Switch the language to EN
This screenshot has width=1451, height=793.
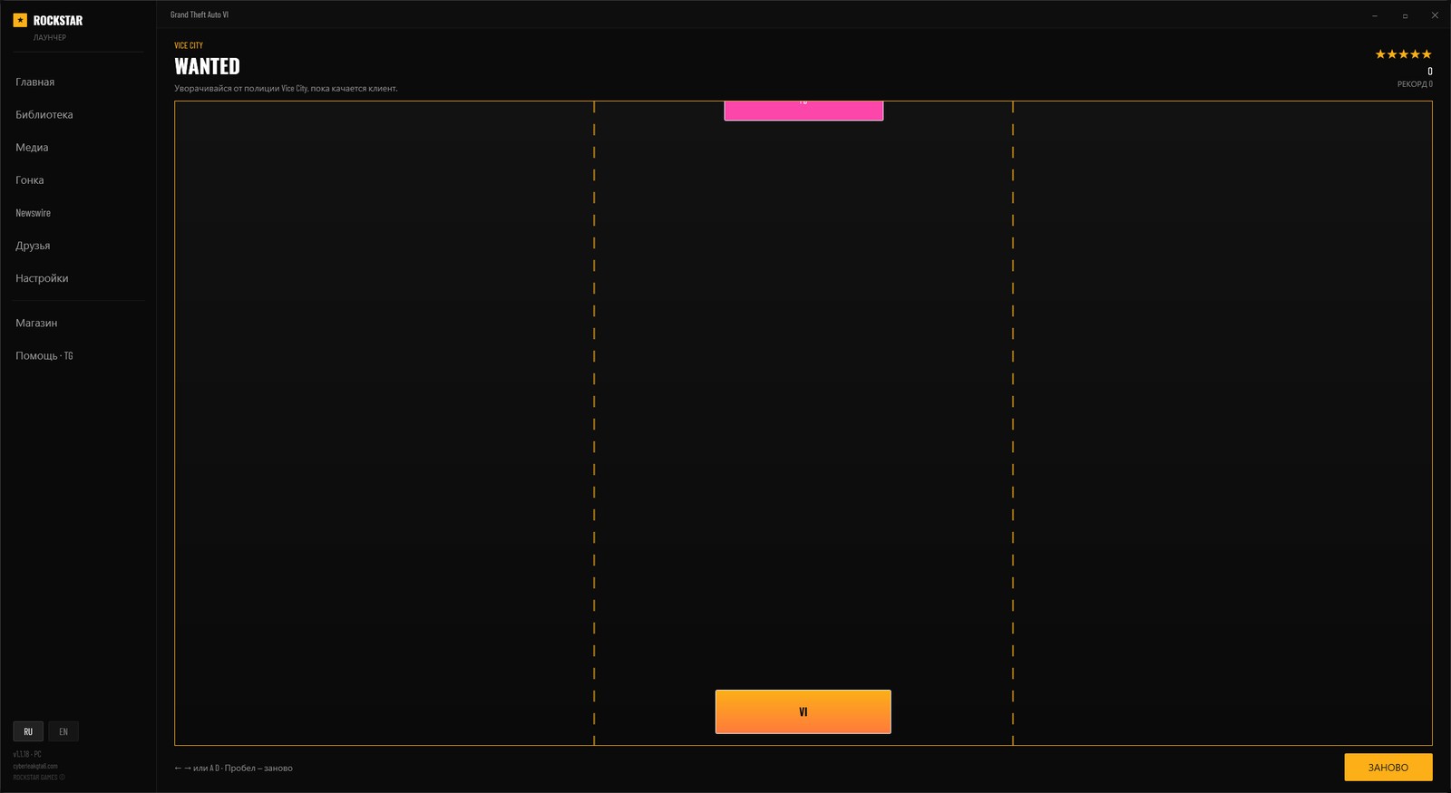[63, 731]
